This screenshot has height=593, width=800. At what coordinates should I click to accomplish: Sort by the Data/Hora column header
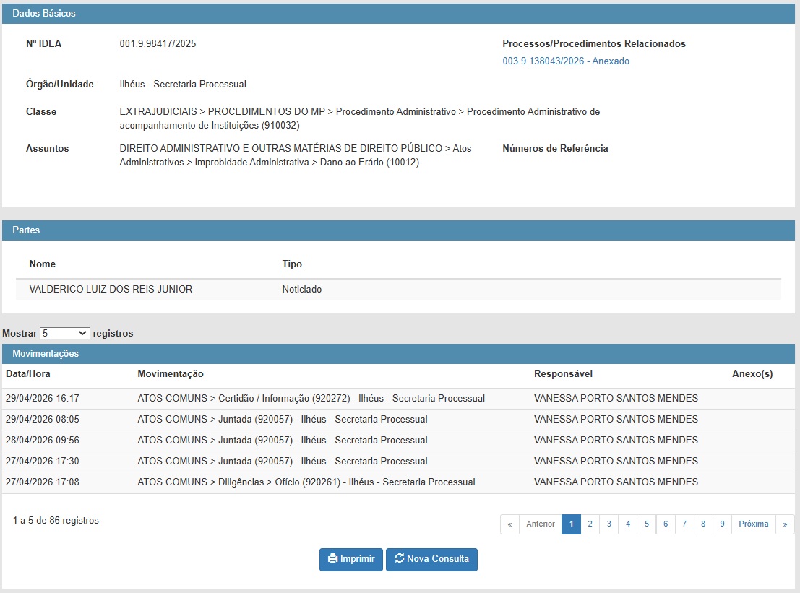tap(28, 373)
